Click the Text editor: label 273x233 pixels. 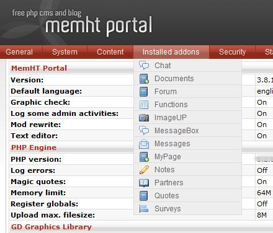[34, 136]
